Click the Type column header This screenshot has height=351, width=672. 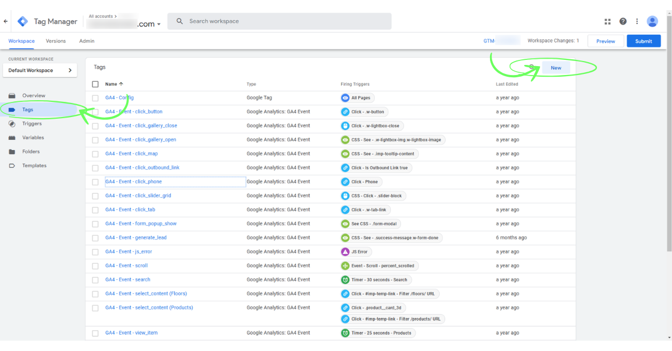pos(251,84)
